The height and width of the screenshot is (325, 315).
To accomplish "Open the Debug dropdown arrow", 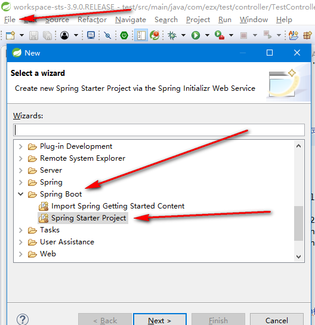I will click(x=183, y=35).
